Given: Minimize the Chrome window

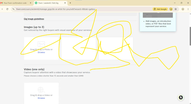Looking at the screenshot, I should point(175,3).
